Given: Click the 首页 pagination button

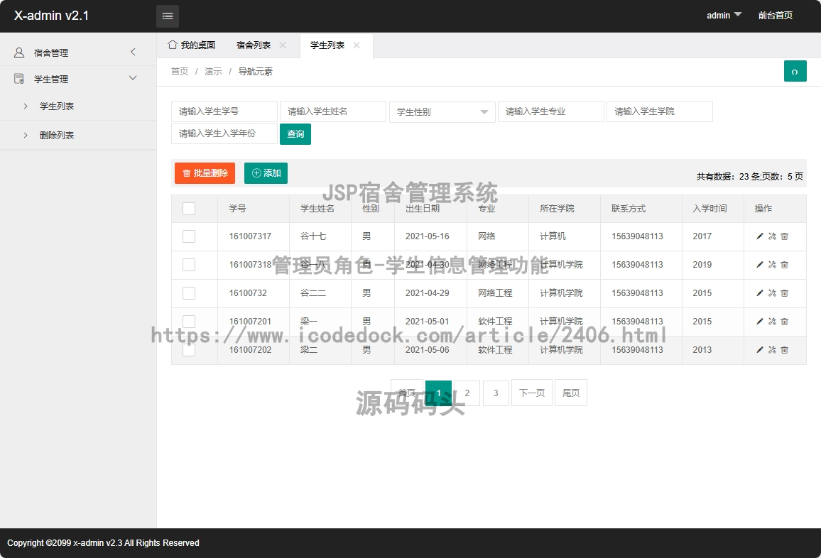Looking at the screenshot, I should (x=407, y=393).
